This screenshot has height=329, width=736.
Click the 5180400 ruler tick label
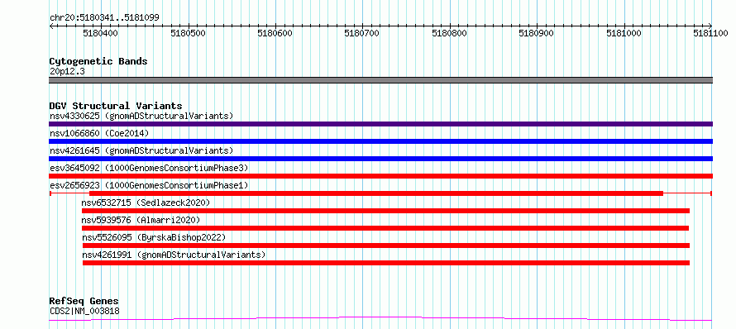100,33
